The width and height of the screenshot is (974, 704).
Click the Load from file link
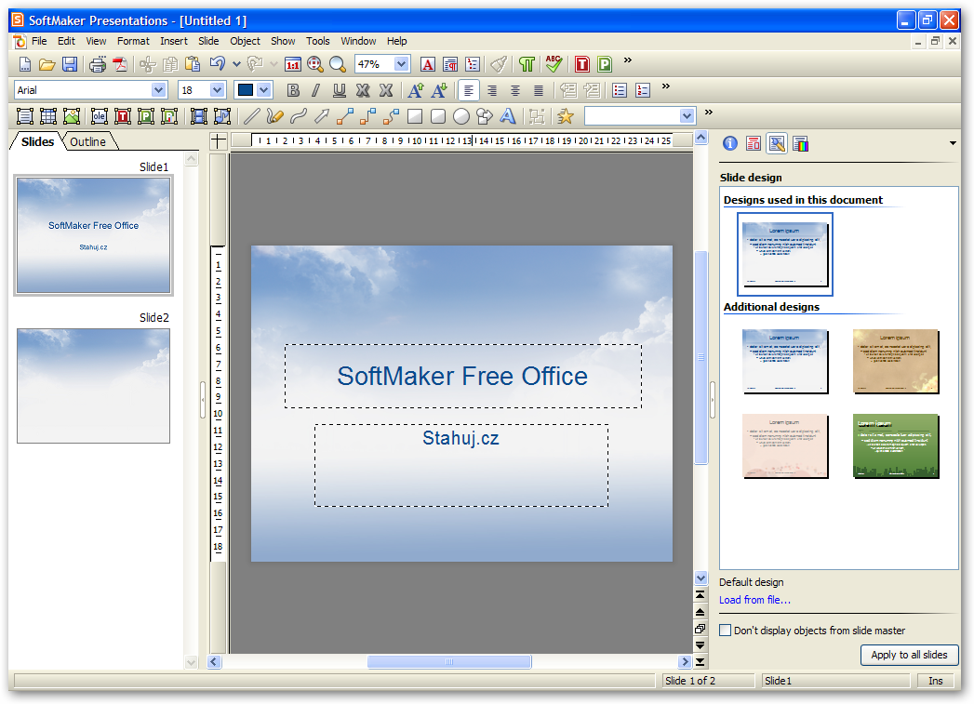pos(754,600)
